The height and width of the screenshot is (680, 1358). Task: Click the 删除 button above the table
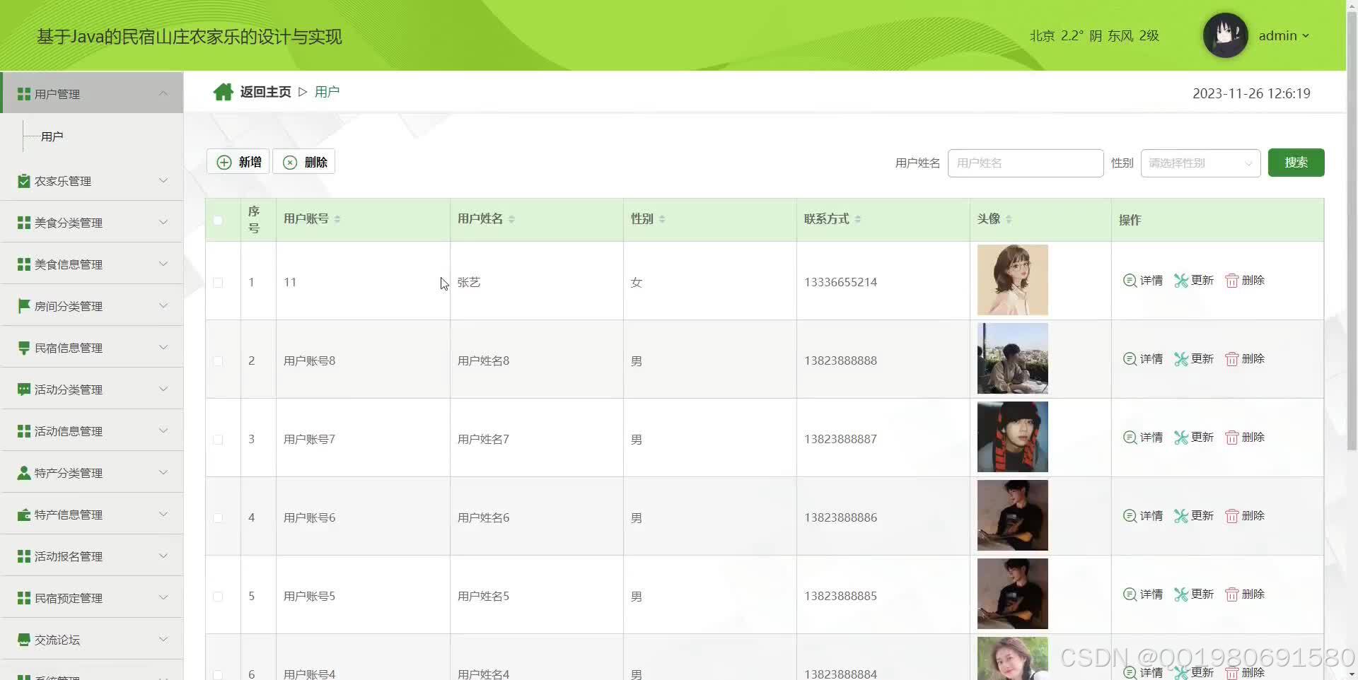click(x=304, y=162)
